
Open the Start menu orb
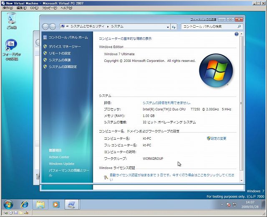pyautogui.click(x=8, y=204)
